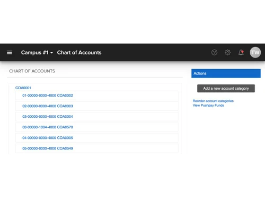This screenshot has height=198, width=265.
Task: Open account 05-00000-0000-4000 COA0549
Action: (x=48, y=148)
